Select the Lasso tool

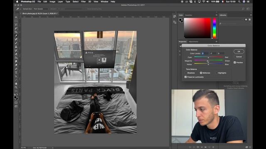click(16, 25)
